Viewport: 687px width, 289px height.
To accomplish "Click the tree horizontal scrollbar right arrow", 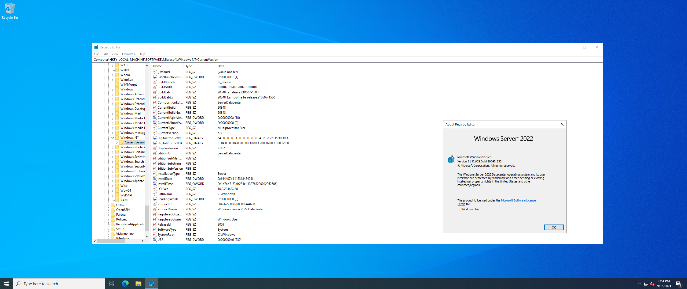I will click(x=142, y=241).
